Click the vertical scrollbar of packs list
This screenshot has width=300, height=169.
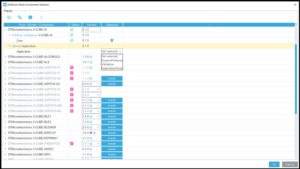[296, 79]
